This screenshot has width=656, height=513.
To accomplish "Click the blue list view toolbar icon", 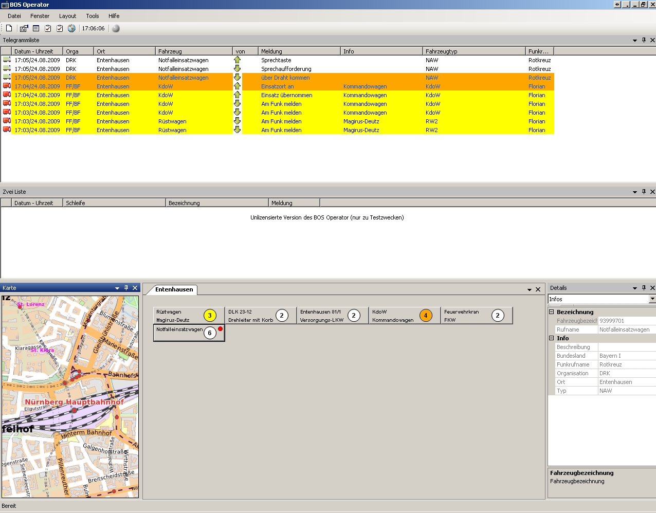I will (x=36, y=28).
